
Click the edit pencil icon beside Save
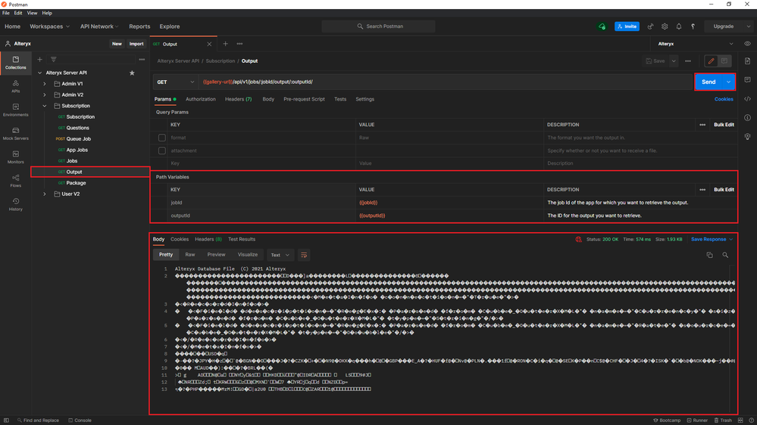(711, 61)
